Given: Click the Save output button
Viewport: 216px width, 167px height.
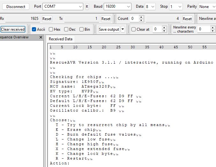Looking at the screenshot, I should click(x=109, y=29).
